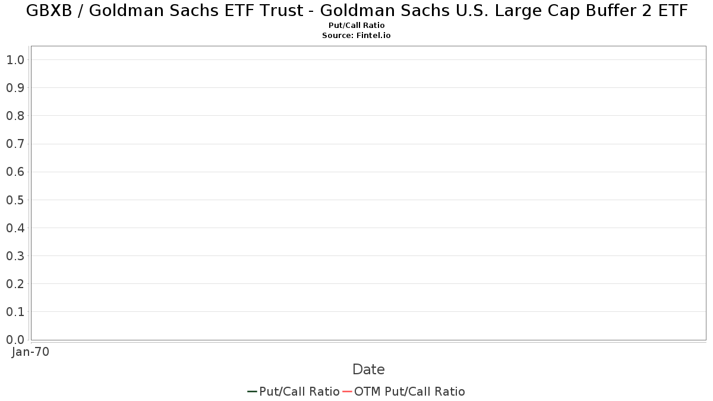Select the 0.6 y-axis tick label
The height and width of the screenshot is (401, 713).
15,172
